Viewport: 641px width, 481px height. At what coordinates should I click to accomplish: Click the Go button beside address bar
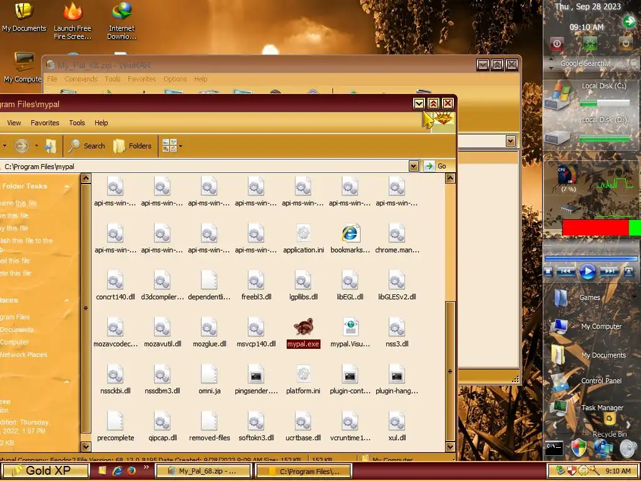436,166
